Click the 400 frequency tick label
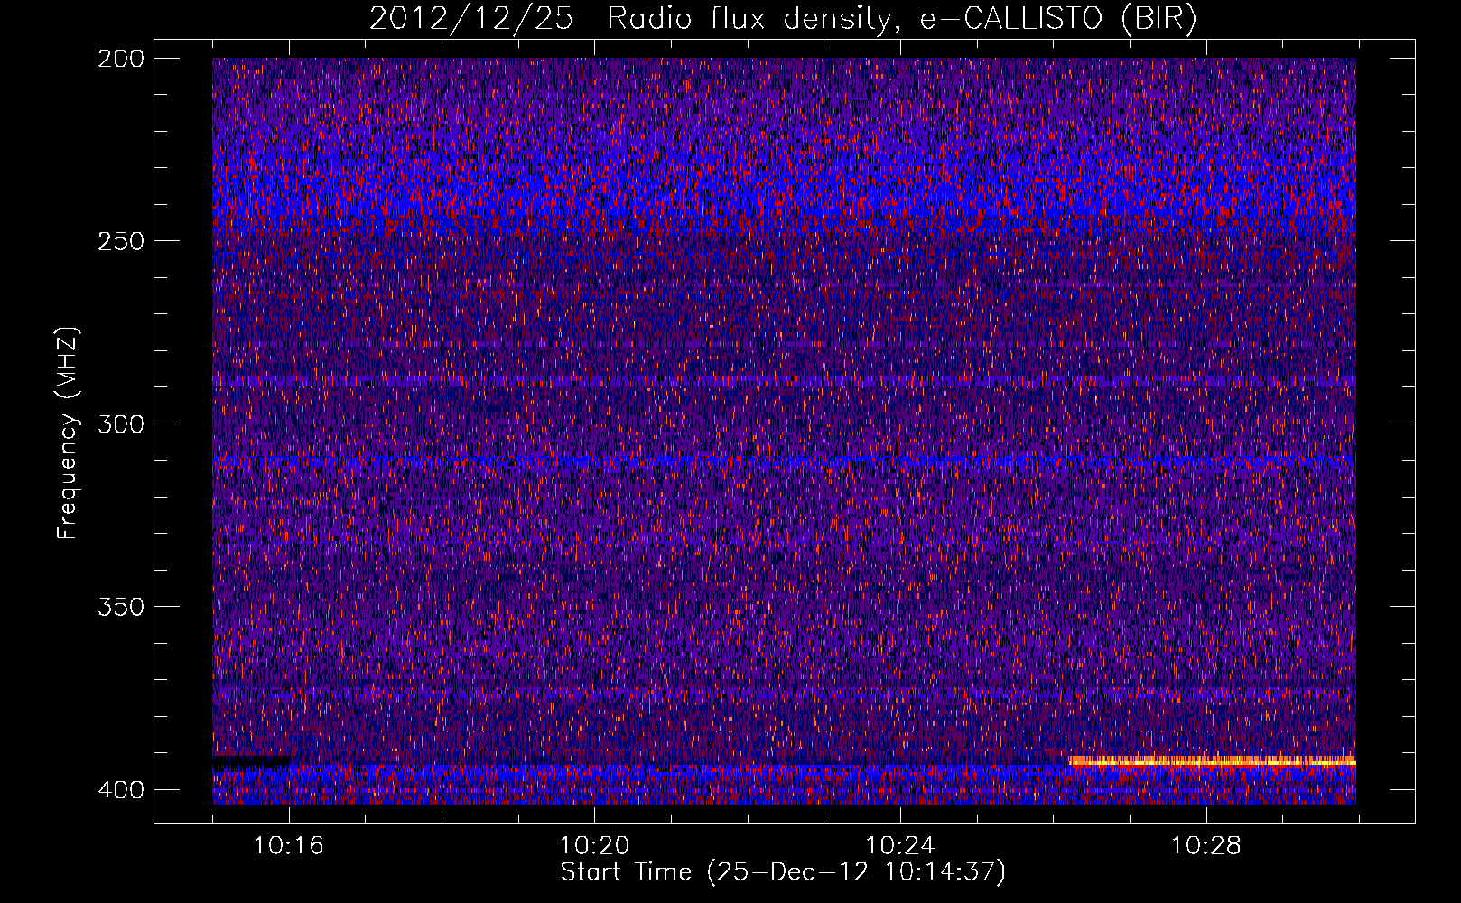 (120, 790)
